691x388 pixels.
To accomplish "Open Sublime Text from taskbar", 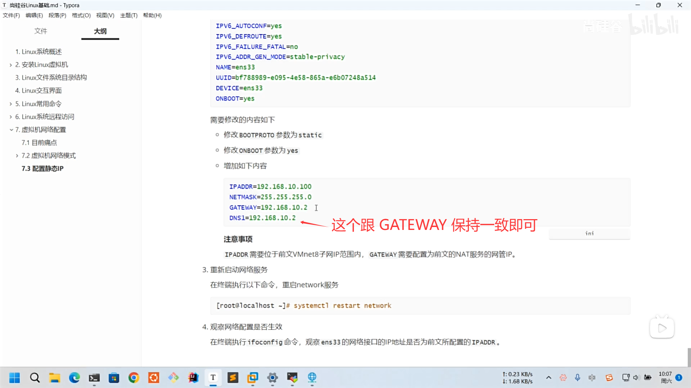I will 233,378.
